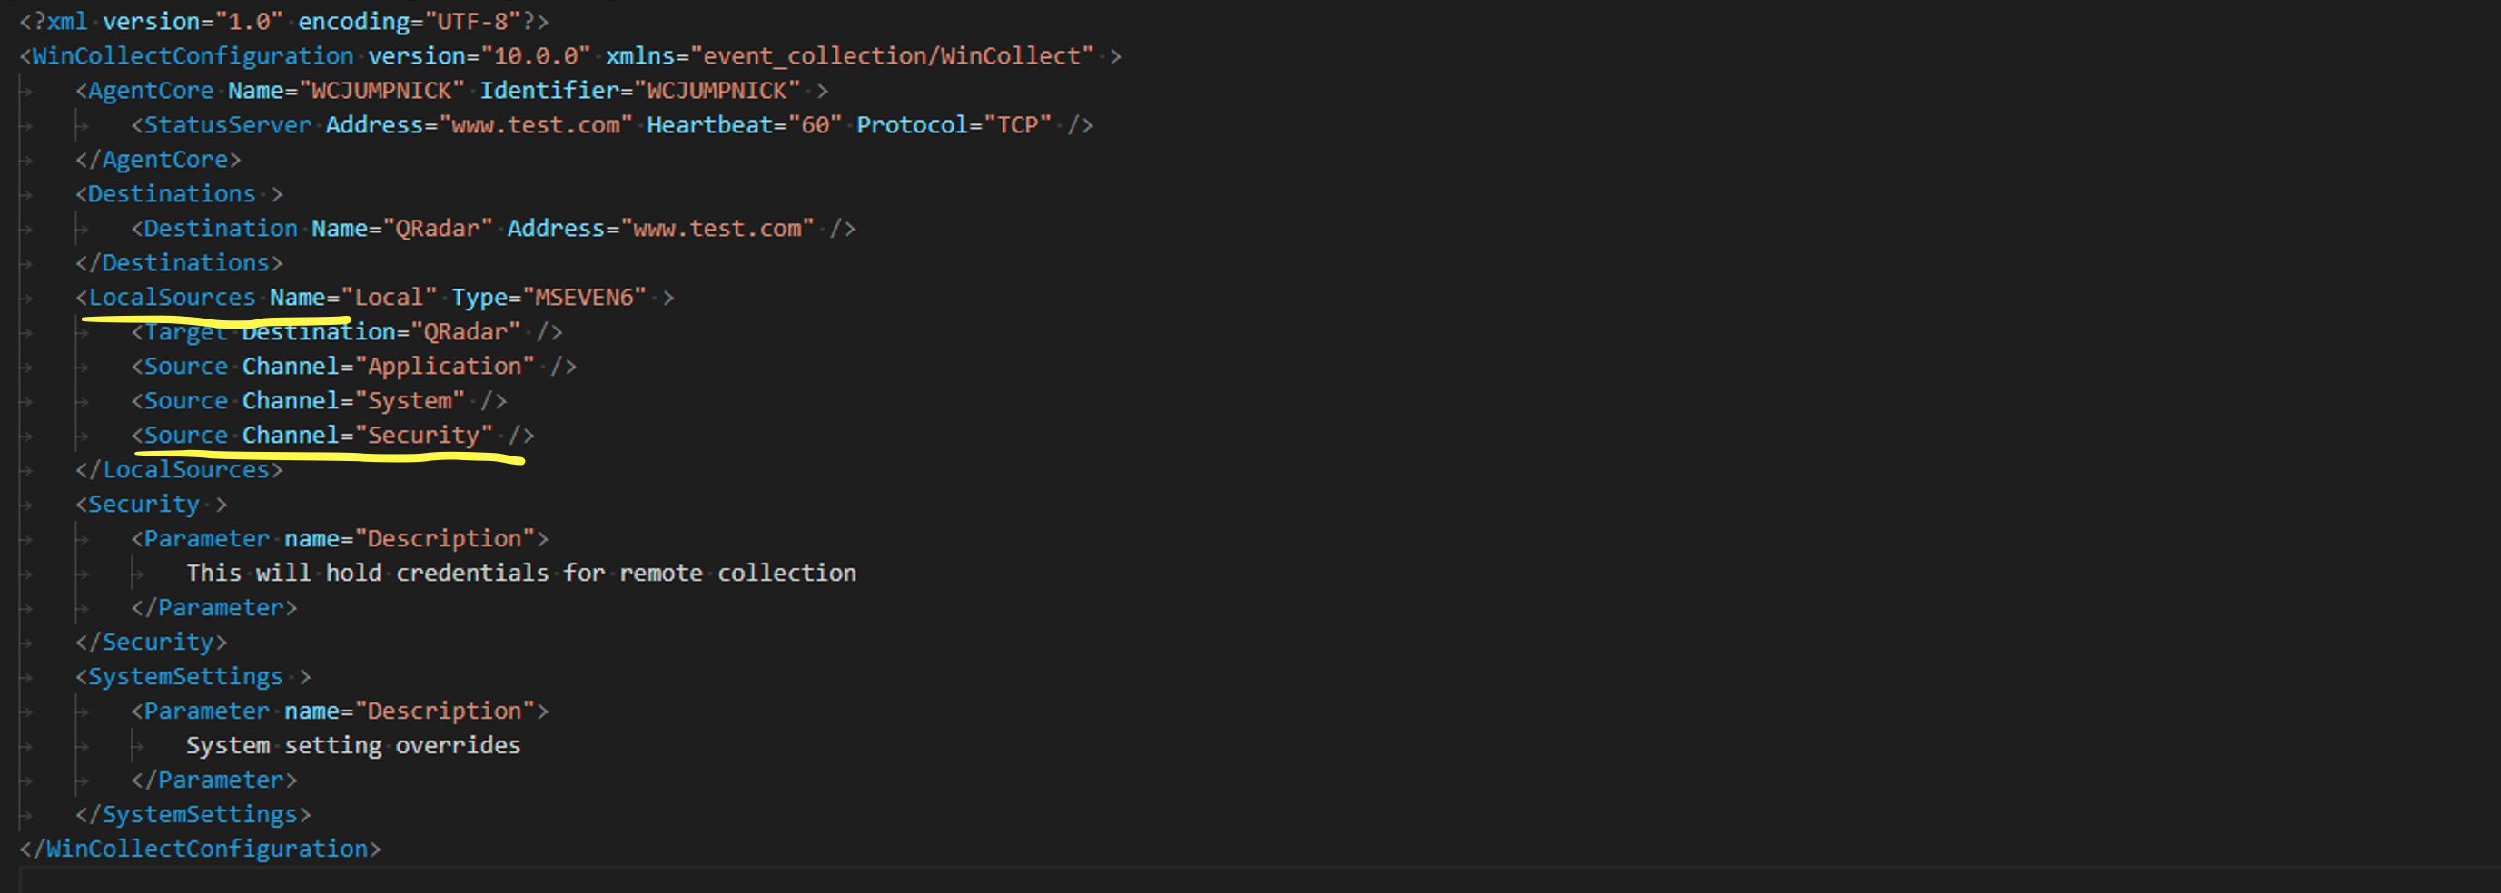Click the Protocol value "TCP"

pos(1016,125)
